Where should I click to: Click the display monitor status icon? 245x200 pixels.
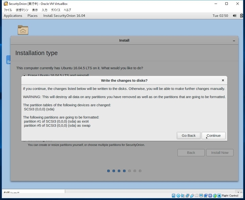(201, 195)
